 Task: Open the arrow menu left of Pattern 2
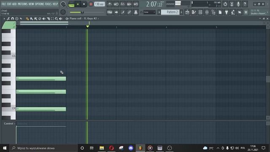tap(159, 12)
